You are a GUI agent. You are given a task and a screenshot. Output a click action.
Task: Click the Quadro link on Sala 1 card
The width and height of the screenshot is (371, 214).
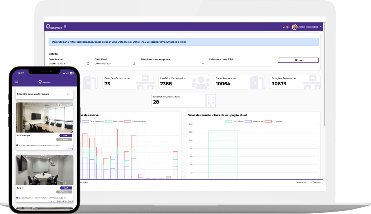(x=59, y=201)
